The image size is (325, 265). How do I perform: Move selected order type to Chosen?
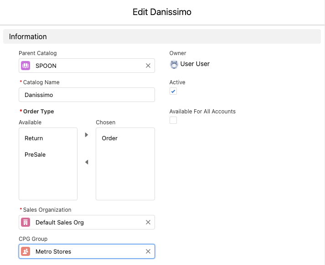(87, 135)
